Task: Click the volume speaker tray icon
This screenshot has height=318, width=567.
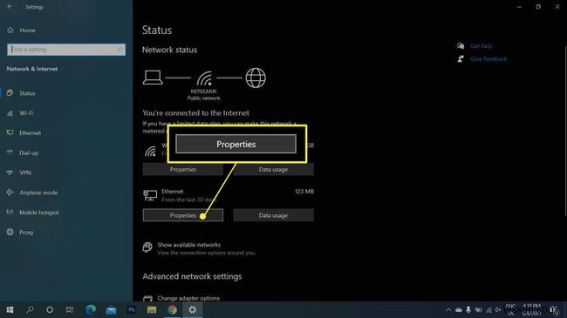Action: pyautogui.click(x=498, y=309)
